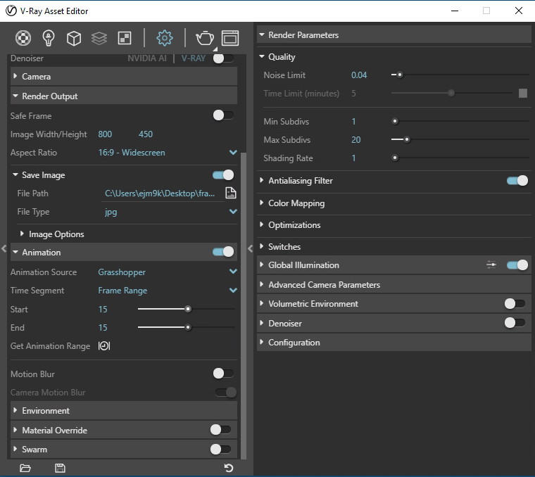Click the Get Animation Range icon

coord(104,345)
